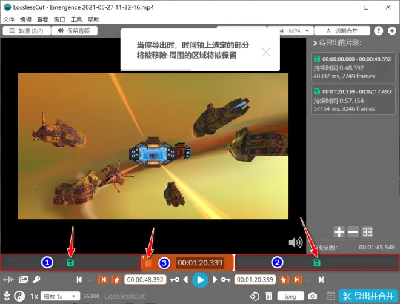
Task: Click the 持续时间 0:48.392 duration text
Action: point(339,68)
